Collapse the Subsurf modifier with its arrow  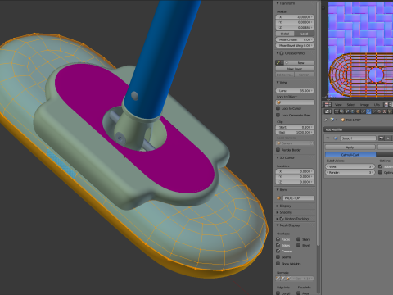(327, 138)
